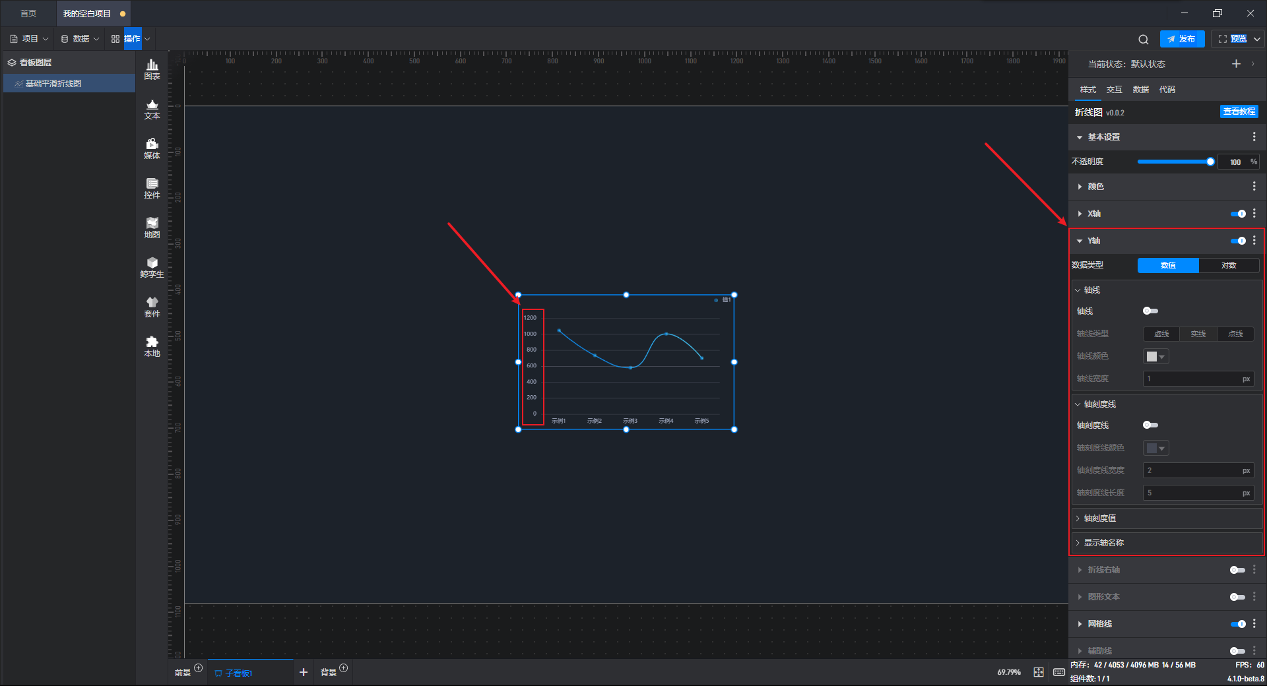
Task: Collapse the Y轴 section
Action: coord(1080,241)
